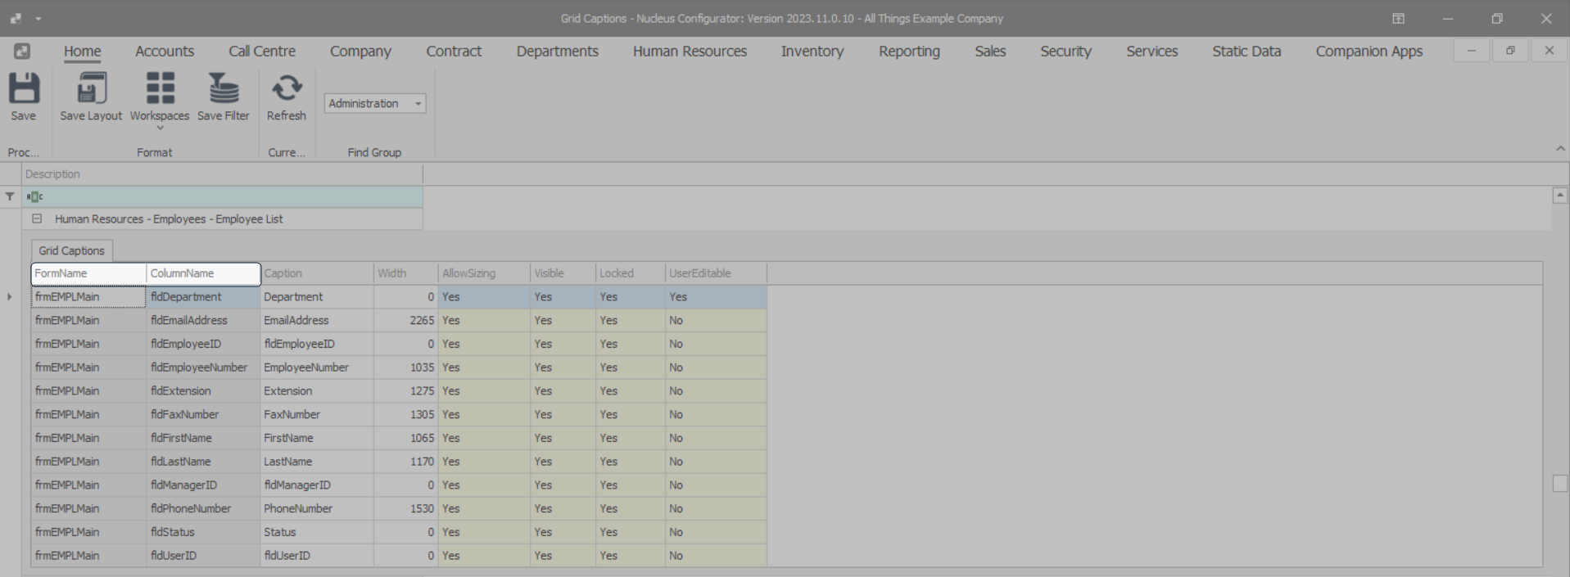This screenshot has height=577, width=1570.
Task: Open the quick access toolbar dropdown arrow
Action: pyautogui.click(x=38, y=19)
